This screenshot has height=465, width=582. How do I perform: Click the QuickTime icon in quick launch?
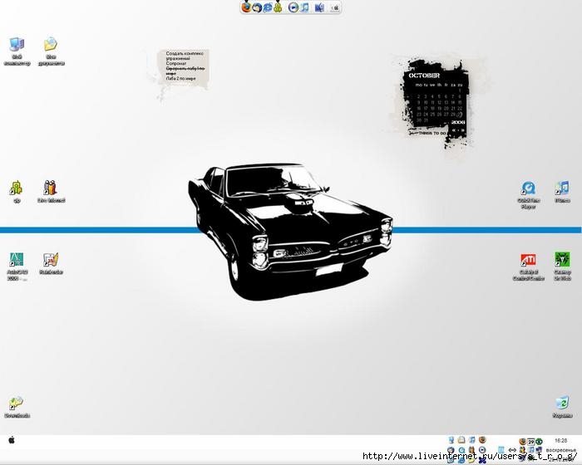pos(461,450)
